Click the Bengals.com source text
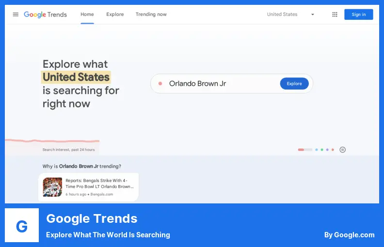The image size is (384, 247). (x=102, y=194)
